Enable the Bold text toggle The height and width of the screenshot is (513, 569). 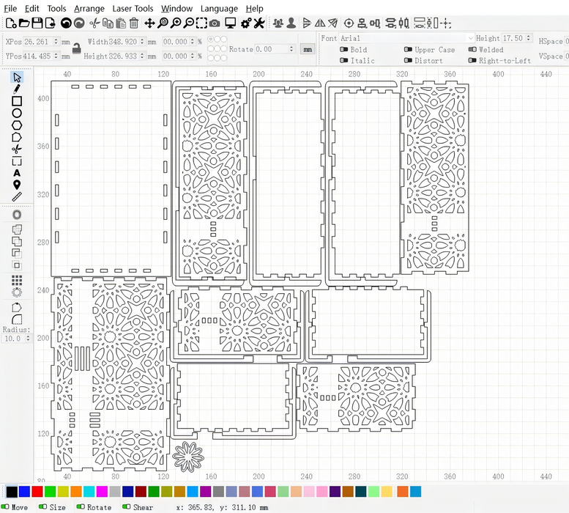(x=344, y=50)
